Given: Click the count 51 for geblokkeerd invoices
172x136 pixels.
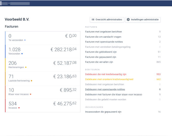Looking at the screenshot, I should pos(159,52).
